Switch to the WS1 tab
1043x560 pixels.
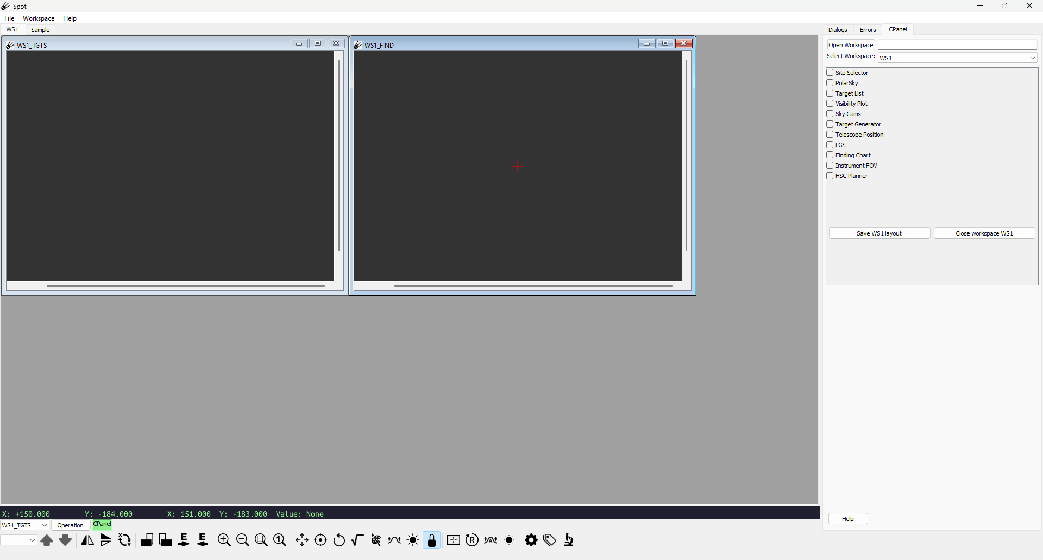coord(12,30)
